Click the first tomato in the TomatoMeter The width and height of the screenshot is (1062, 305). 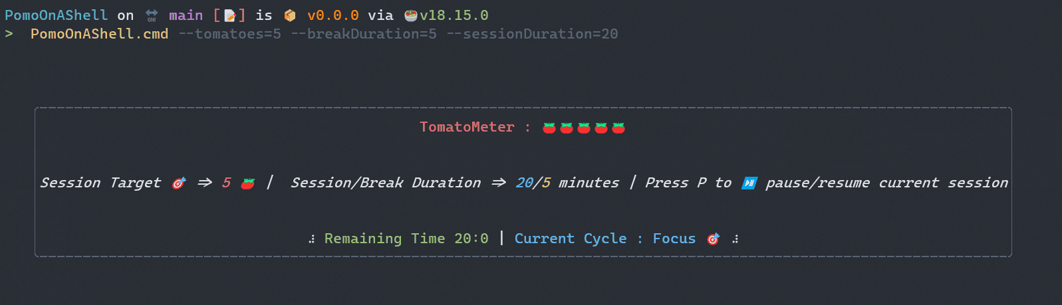coord(549,128)
